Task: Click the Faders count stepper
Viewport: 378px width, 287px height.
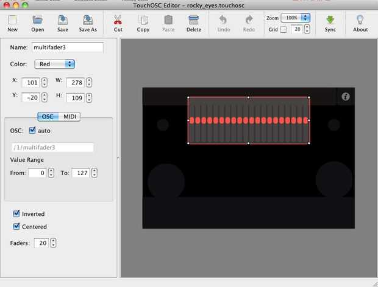Action: [x=53, y=243]
